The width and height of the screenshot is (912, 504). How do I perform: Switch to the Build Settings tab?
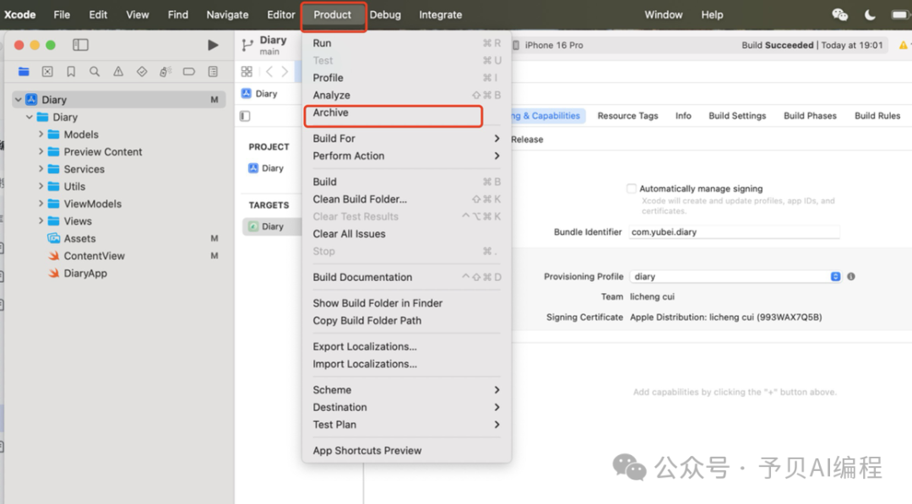point(737,116)
